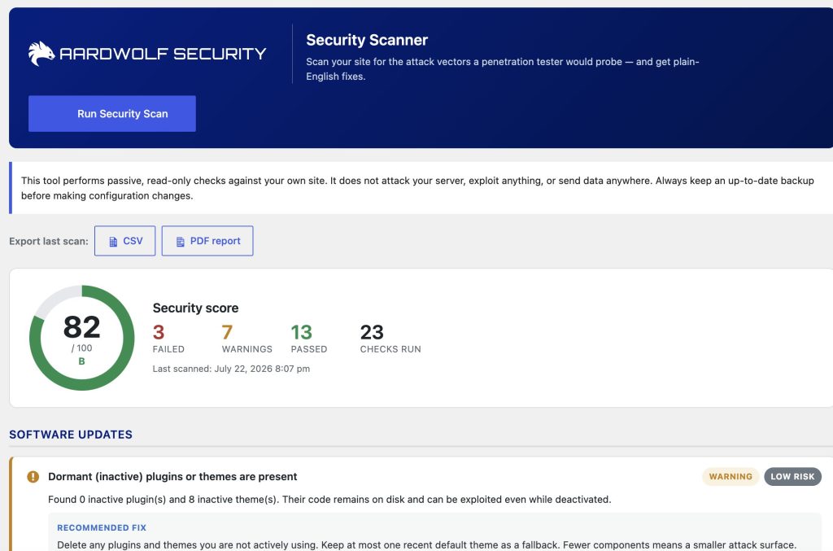Click the 13 PASSED count
This screenshot has height=551, width=833.
tap(308, 339)
